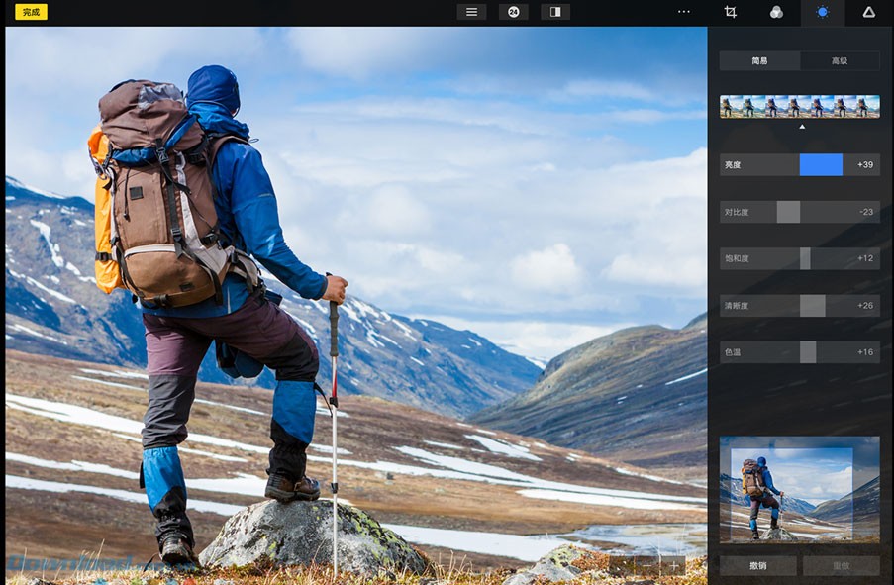Click the round 24 badge icon
Viewport: 894px width, 585px height.
pyautogui.click(x=513, y=12)
